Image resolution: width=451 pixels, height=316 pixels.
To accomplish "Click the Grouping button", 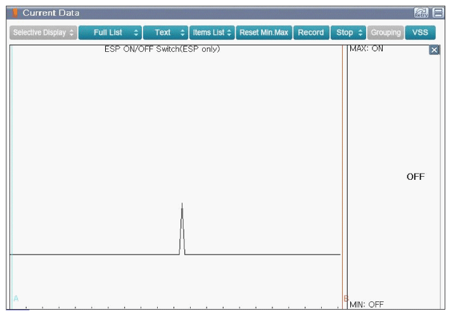I will tap(385, 32).
